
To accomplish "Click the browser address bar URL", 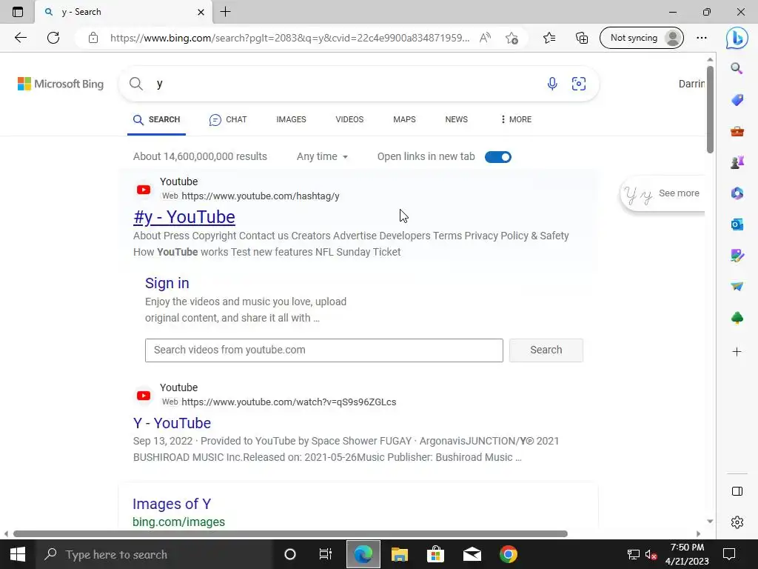I will (290, 38).
